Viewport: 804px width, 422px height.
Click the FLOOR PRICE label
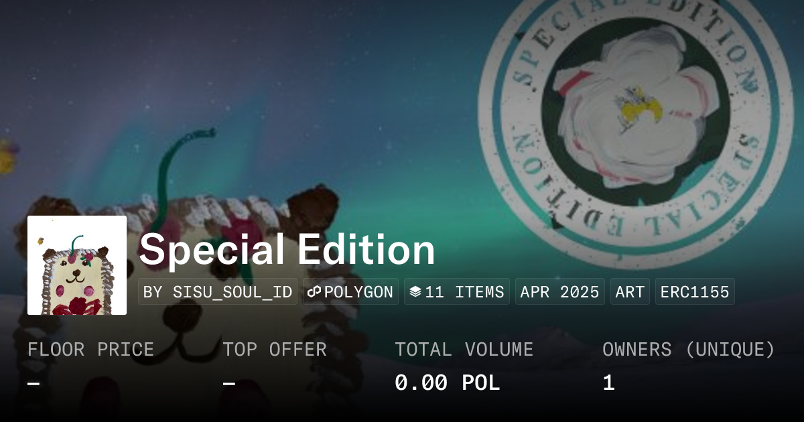(x=90, y=350)
